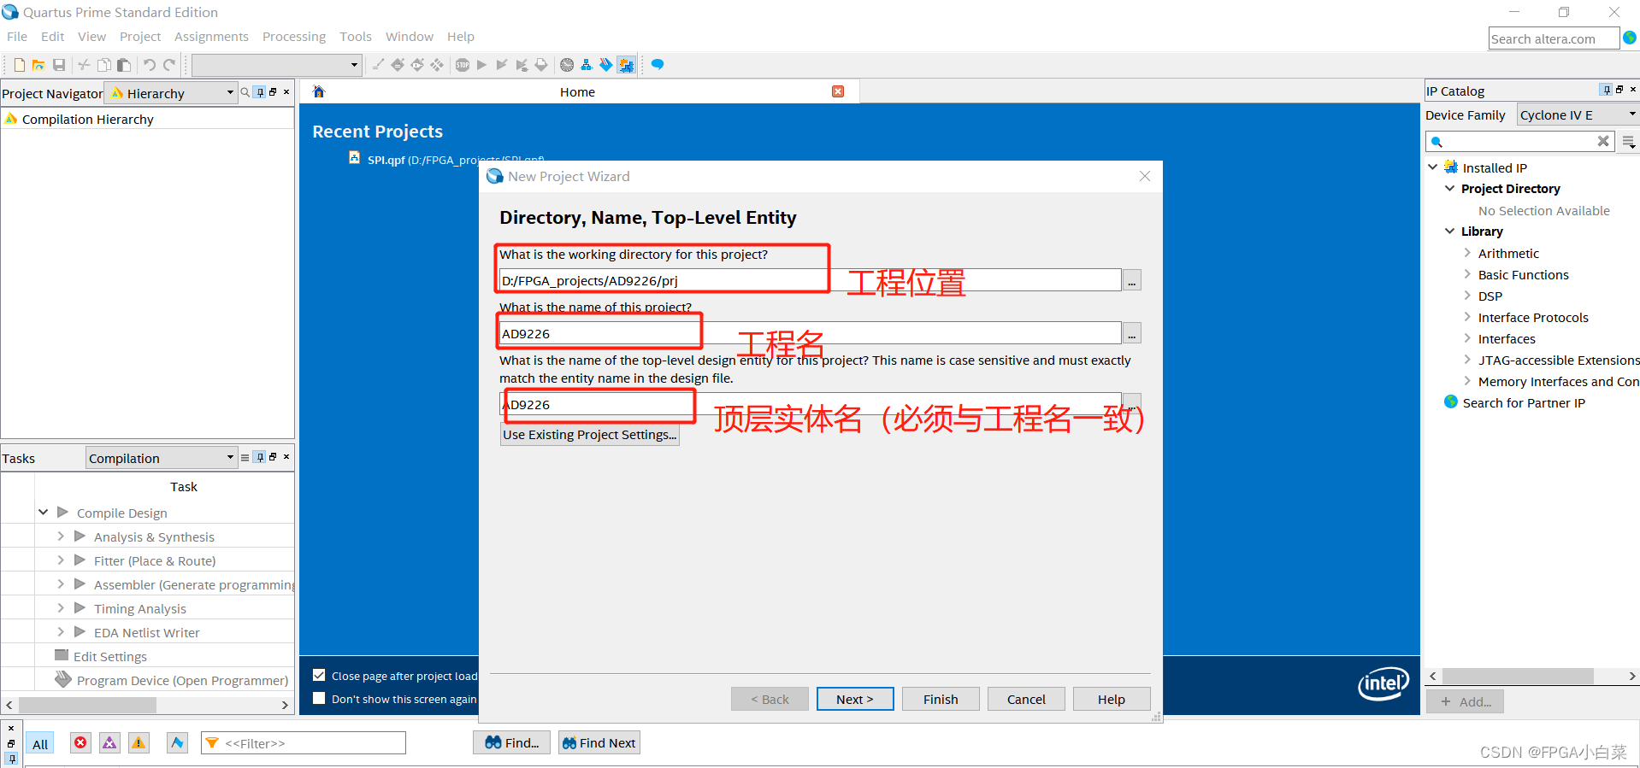Image resolution: width=1640 pixels, height=768 pixels.
Task: Click Use Existing Project Settings button
Action: (590, 434)
